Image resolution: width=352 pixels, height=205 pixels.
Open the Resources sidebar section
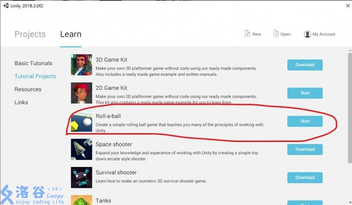click(28, 89)
